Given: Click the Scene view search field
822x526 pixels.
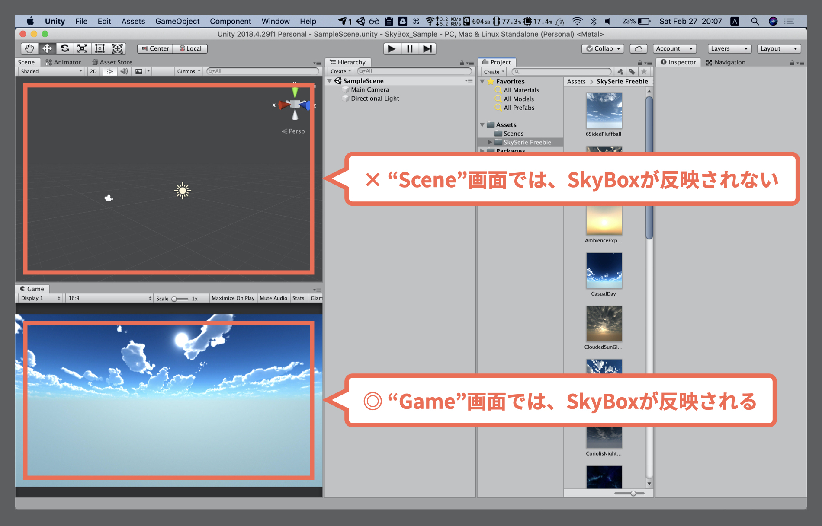Looking at the screenshot, I should coord(263,71).
